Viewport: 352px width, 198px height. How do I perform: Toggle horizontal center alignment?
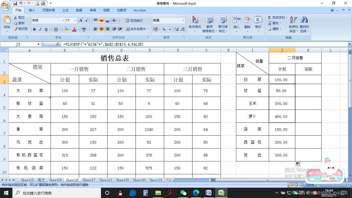click(x=102, y=29)
